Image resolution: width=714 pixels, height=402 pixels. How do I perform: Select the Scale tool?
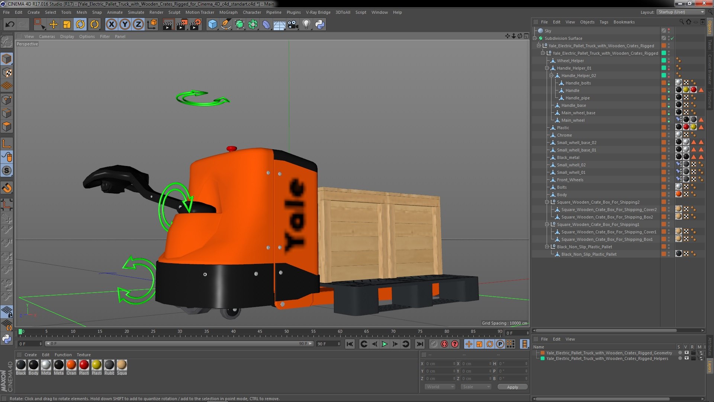pos(67,25)
